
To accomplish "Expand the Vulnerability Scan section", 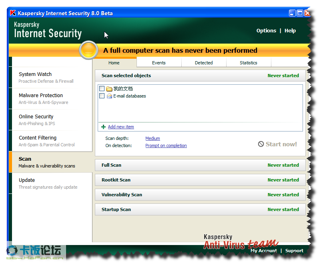I will click(200, 195).
